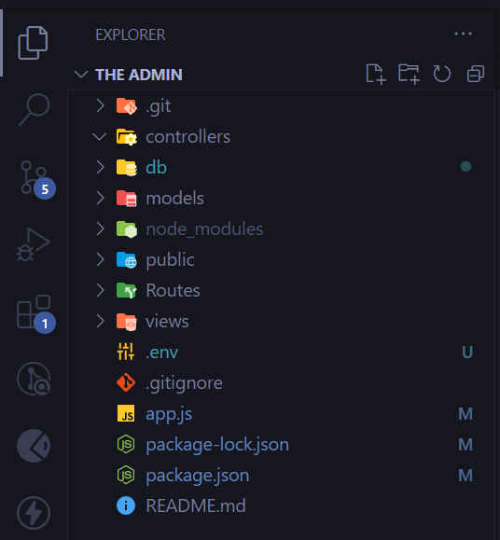Collapse all folders in Explorer
This screenshot has width=500, height=540.
476,74
